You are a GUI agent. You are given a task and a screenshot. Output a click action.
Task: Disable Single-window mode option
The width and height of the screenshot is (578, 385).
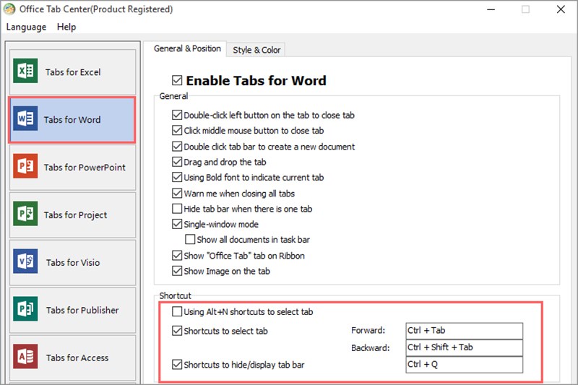177,225
